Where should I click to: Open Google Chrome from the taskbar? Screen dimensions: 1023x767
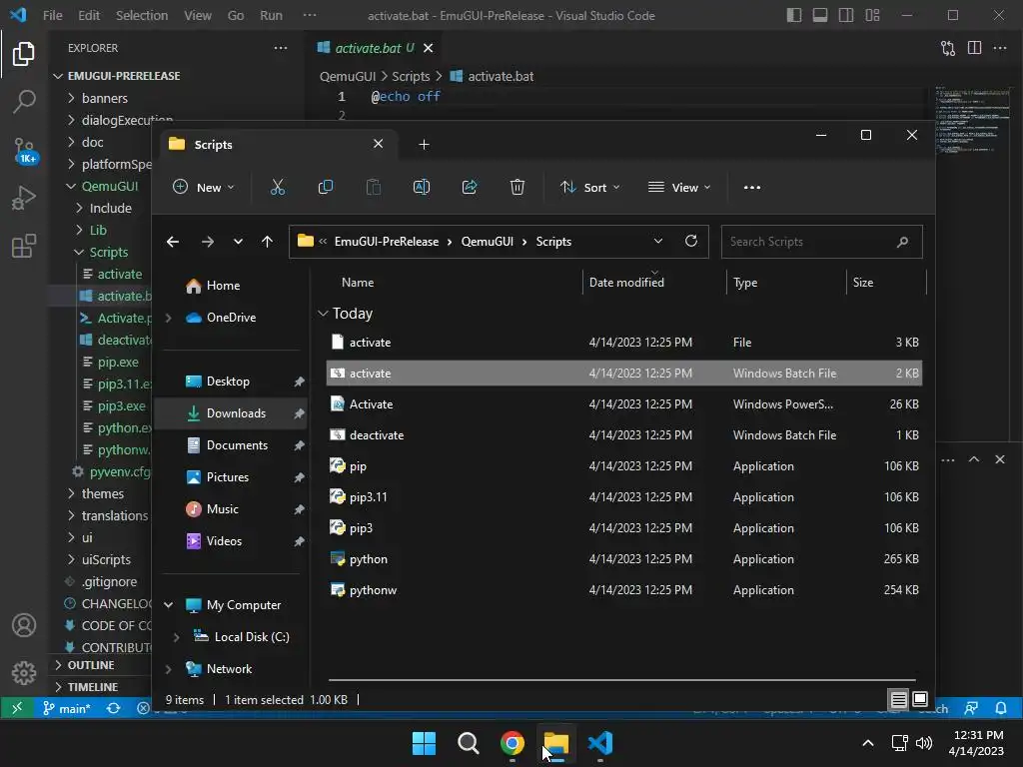[x=512, y=743]
